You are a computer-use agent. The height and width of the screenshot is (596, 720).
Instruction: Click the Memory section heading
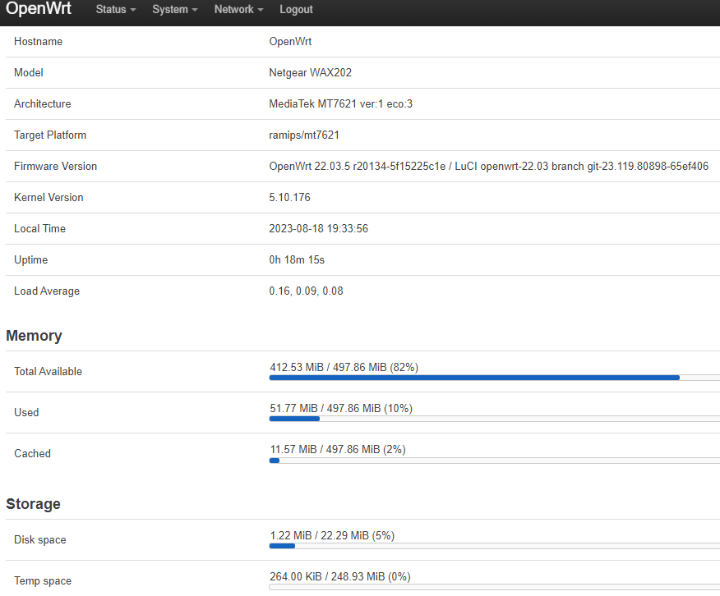click(34, 336)
